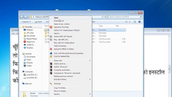Screen dimensions: 172x97
Task: Choose Move To folder...
Action: tap(71, 91)
